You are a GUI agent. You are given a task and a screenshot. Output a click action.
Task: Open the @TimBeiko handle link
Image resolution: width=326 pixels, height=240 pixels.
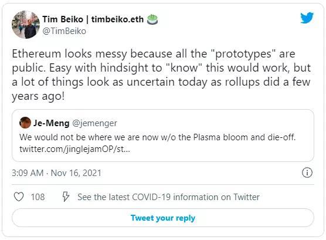[64, 31]
